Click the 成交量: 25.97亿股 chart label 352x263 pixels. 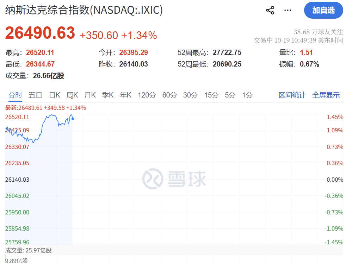[28, 250]
